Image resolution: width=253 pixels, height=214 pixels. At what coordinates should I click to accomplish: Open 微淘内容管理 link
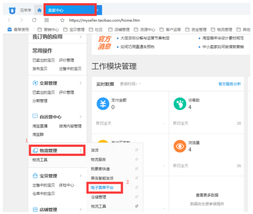pyautogui.click(x=70, y=126)
